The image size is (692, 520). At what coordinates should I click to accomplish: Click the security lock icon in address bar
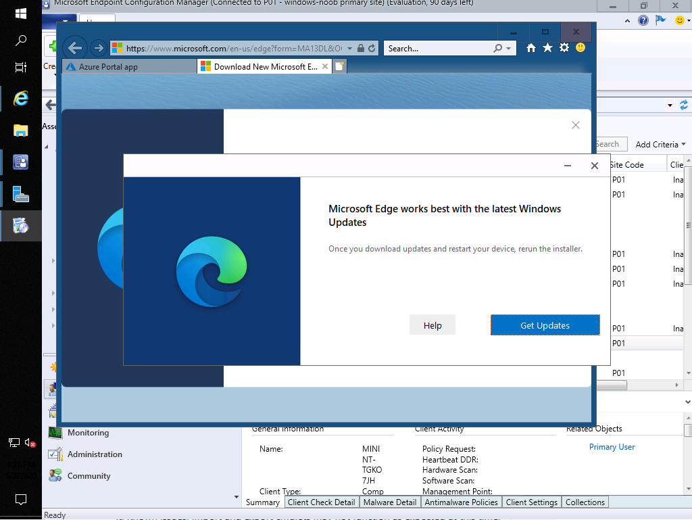click(x=361, y=48)
